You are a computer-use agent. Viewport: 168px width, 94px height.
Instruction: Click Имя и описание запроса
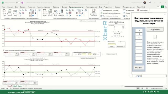tap(109, 16)
